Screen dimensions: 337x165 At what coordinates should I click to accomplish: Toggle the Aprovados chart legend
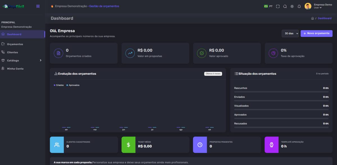(73, 85)
